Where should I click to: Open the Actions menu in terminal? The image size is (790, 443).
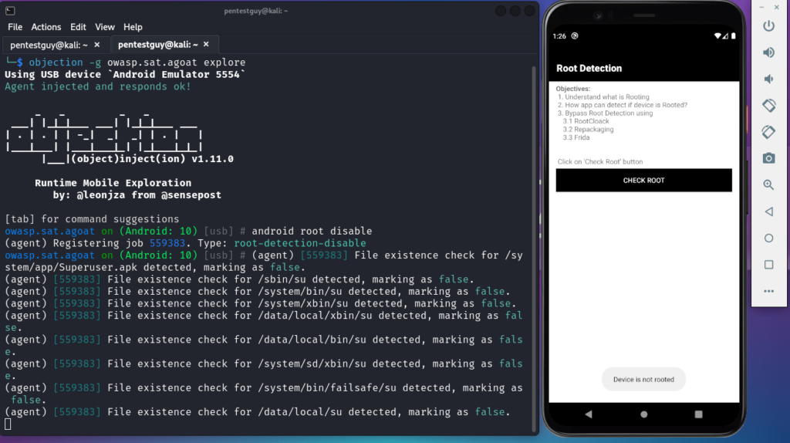coord(46,27)
